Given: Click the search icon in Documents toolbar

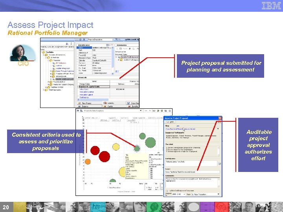Looking at the screenshot, I should 133,49.
